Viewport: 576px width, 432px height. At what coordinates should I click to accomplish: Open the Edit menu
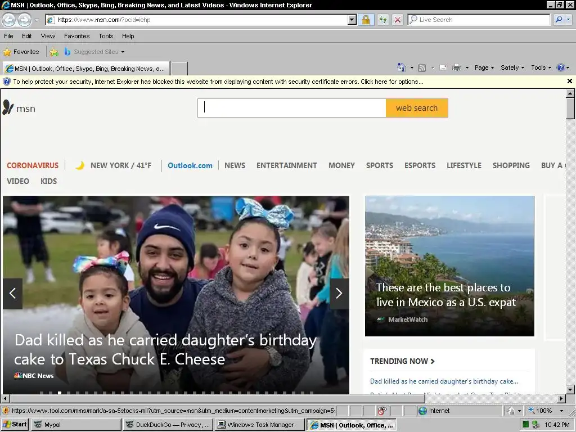tap(26, 36)
